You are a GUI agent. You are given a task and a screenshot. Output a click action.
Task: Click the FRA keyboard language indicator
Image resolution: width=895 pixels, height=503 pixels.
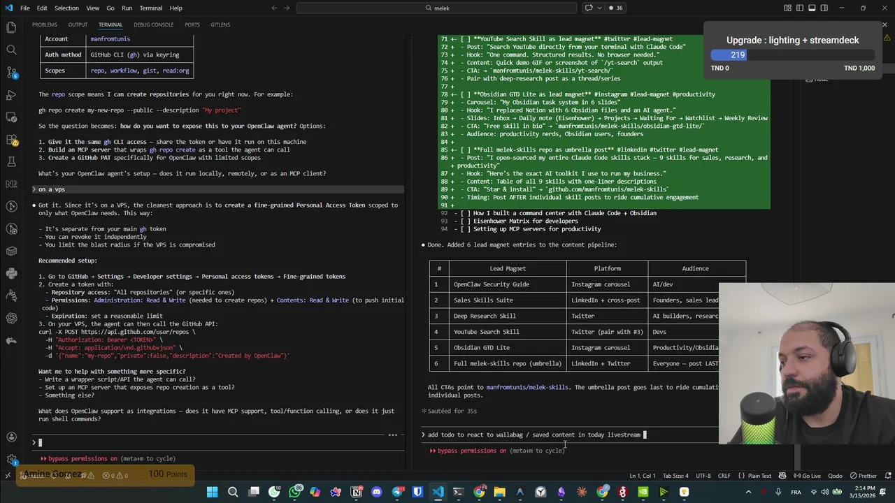[x=796, y=492]
